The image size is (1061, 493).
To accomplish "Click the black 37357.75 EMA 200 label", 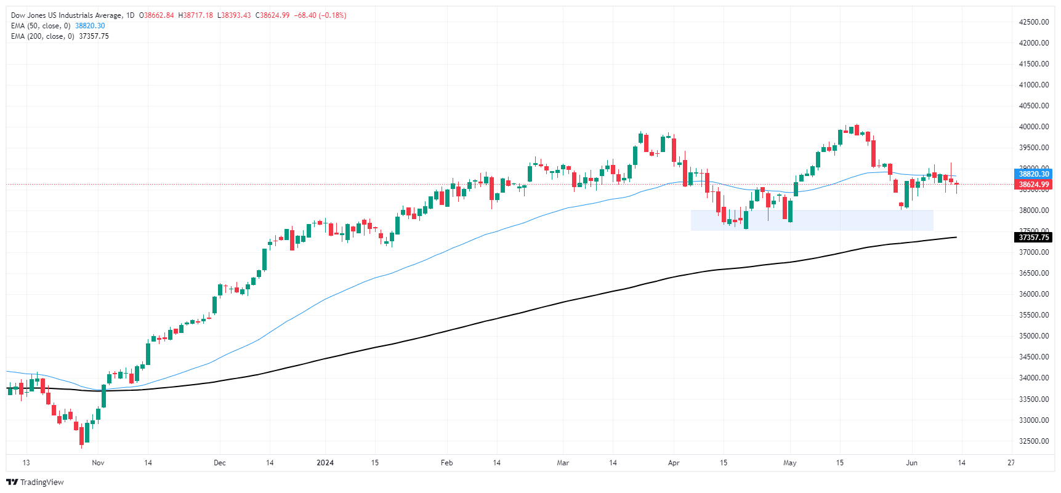I will (1033, 238).
